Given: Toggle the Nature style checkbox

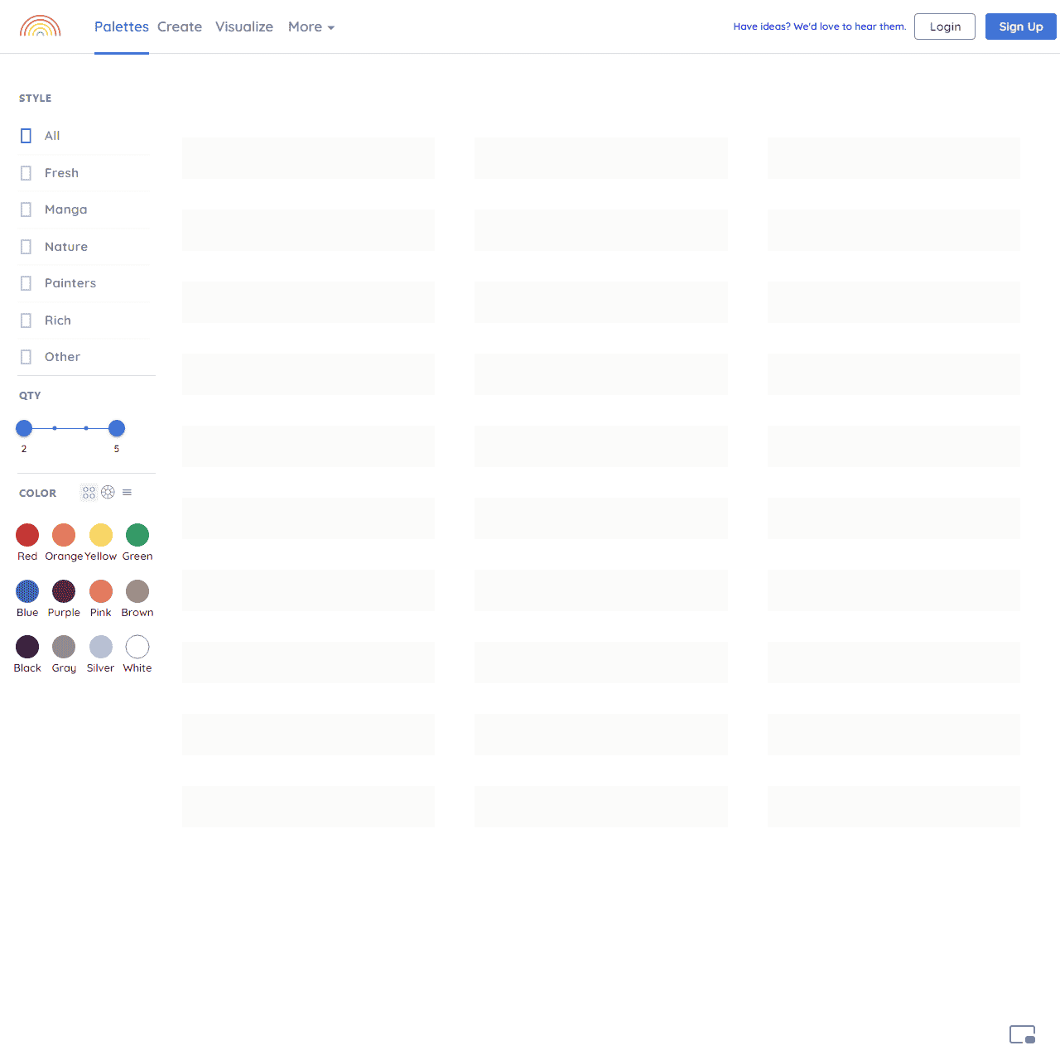Looking at the screenshot, I should (x=26, y=247).
